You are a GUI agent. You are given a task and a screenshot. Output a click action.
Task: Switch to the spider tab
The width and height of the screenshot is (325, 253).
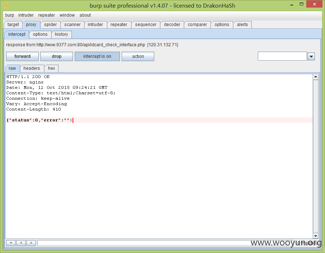tap(50, 25)
